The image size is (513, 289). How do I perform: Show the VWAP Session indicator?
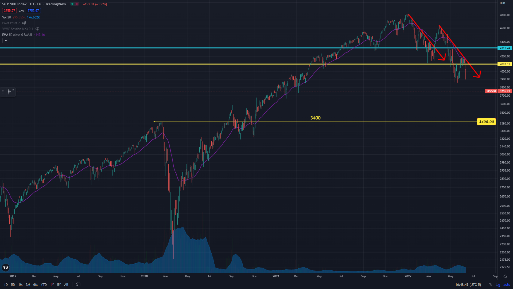point(37,29)
